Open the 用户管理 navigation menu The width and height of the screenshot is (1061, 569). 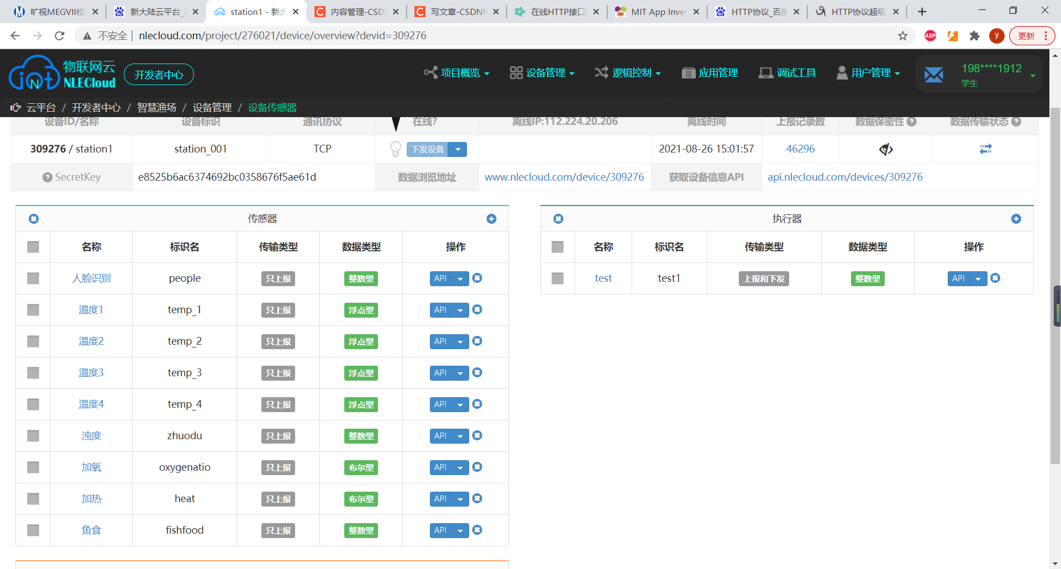point(869,73)
